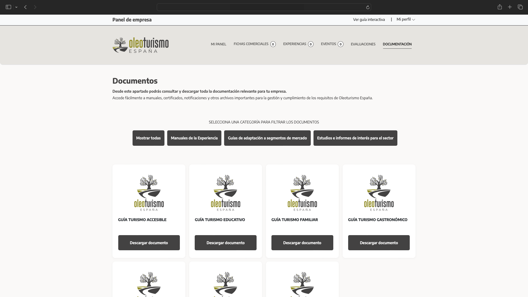Select the Mostrar todas filter
Viewport: 528px width, 297px height.
[x=148, y=138]
